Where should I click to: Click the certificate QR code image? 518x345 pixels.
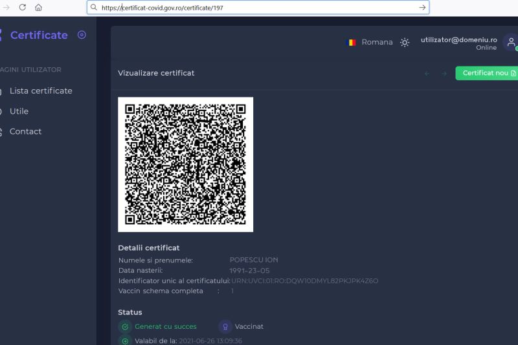point(185,164)
